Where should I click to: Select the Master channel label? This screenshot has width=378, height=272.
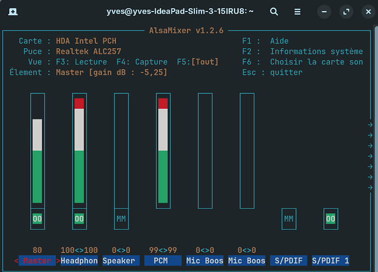[x=37, y=261]
